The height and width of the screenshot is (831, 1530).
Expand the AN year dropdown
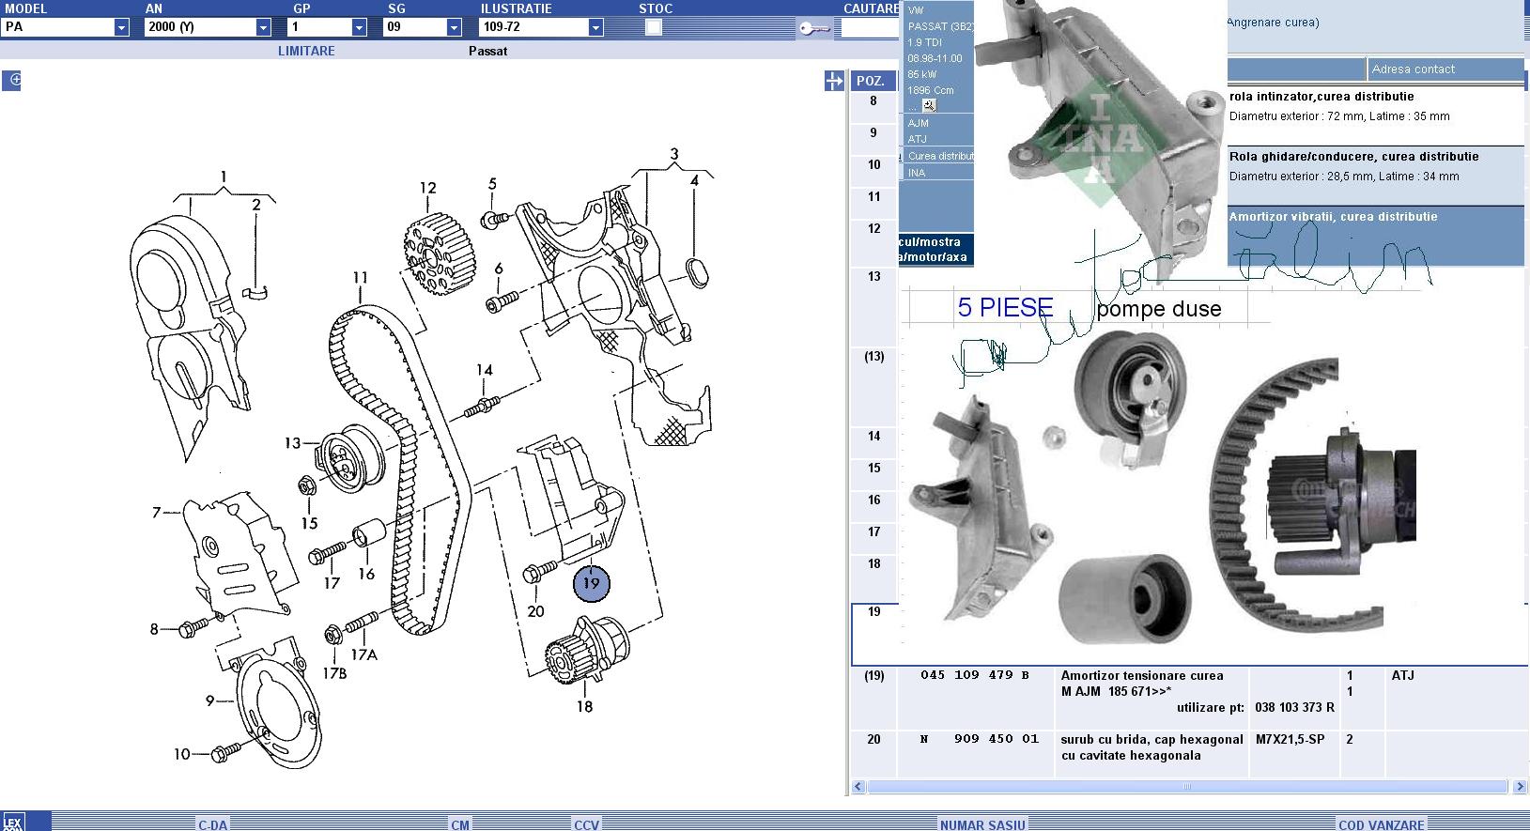[x=263, y=27]
